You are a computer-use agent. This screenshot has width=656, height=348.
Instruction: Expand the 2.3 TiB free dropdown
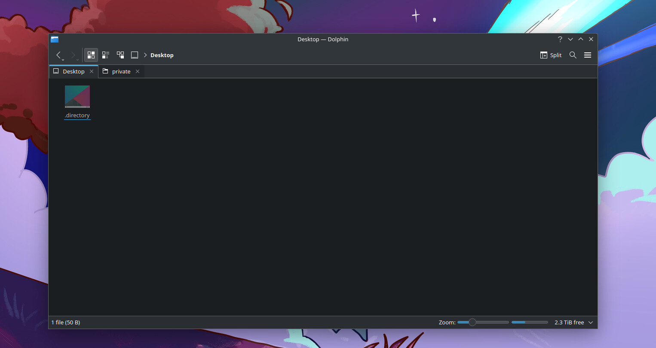tap(591, 323)
